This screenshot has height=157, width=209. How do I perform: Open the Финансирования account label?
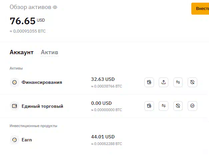pyautogui.click(x=42, y=82)
